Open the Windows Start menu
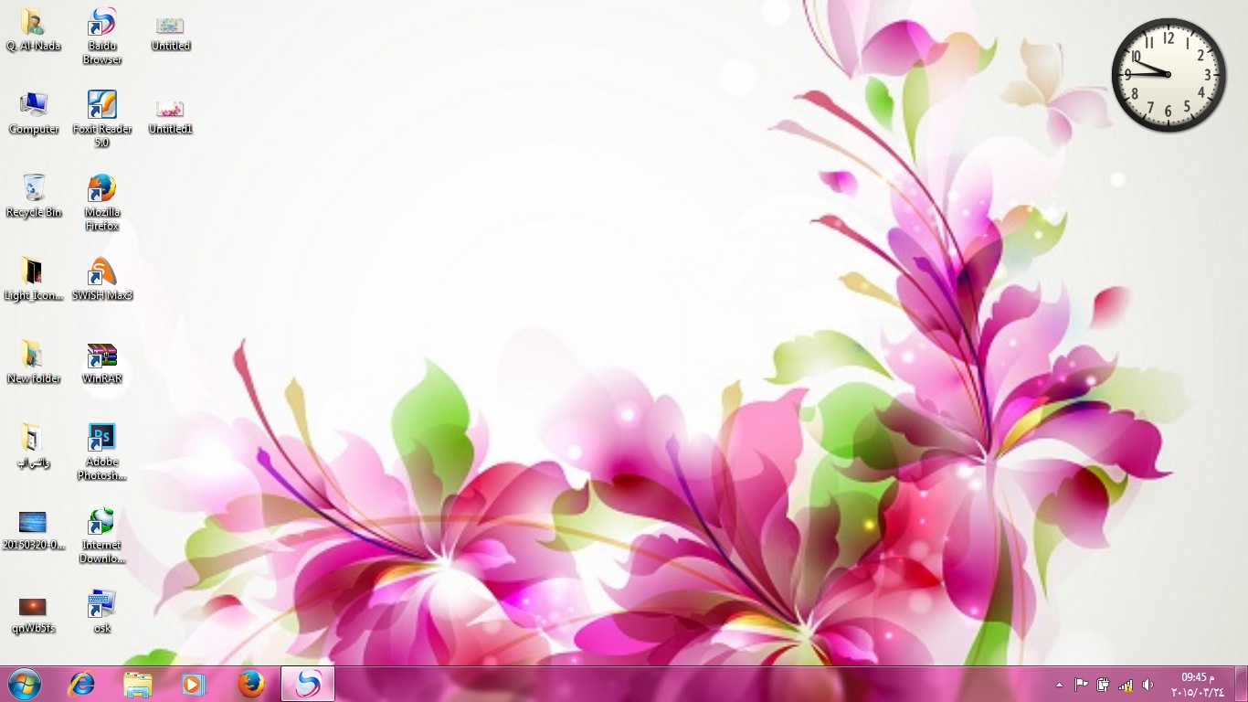 [x=25, y=684]
